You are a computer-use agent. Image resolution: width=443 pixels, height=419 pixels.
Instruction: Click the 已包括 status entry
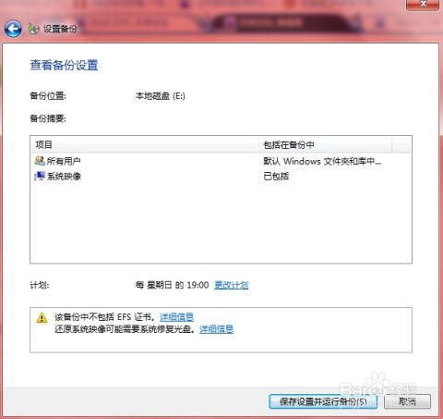(x=276, y=177)
